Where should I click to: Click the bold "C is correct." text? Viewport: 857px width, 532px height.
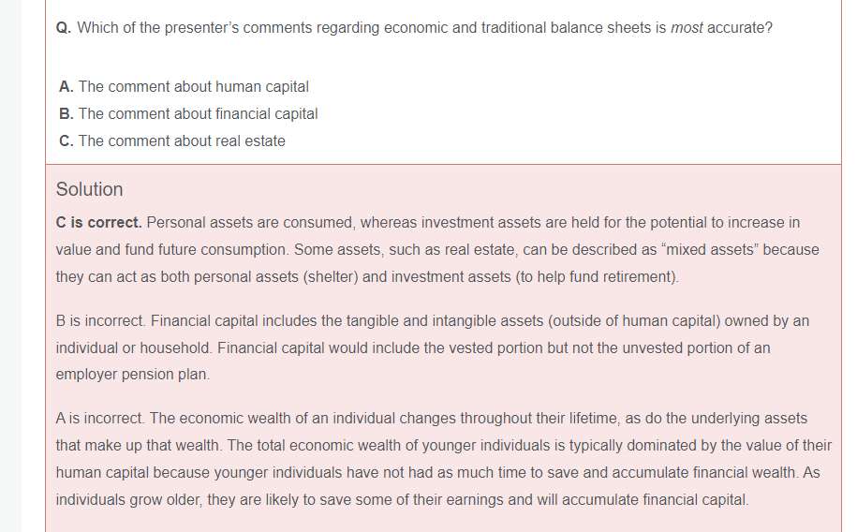click(98, 223)
